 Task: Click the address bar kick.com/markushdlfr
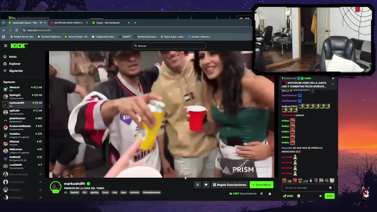point(39,30)
